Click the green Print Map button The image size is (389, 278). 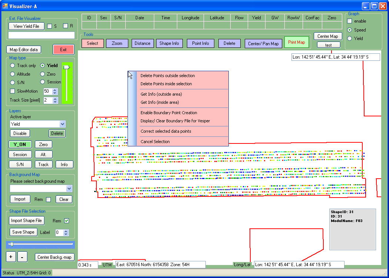pos(296,42)
